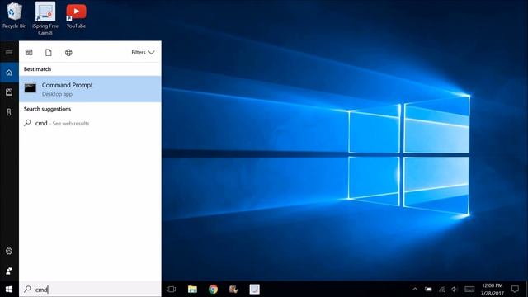Filter results by Apps icon
The height and width of the screenshot is (297, 528).
tap(29, 52)
